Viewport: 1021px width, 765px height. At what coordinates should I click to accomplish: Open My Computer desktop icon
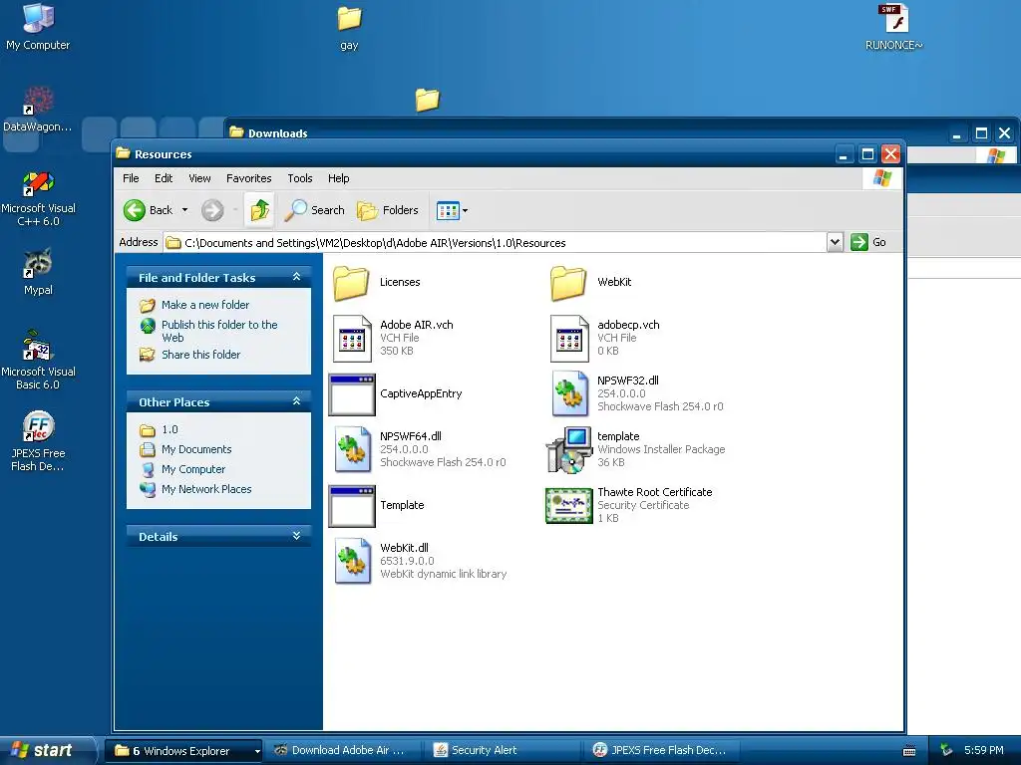click(38, 27)
